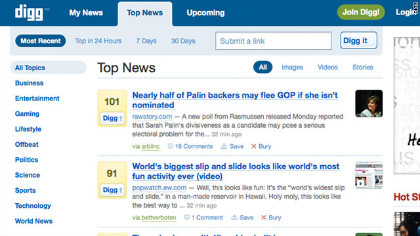The image size is (420, 236).
Task: Click 101 digg count number
Action: [x=112, y=102]
